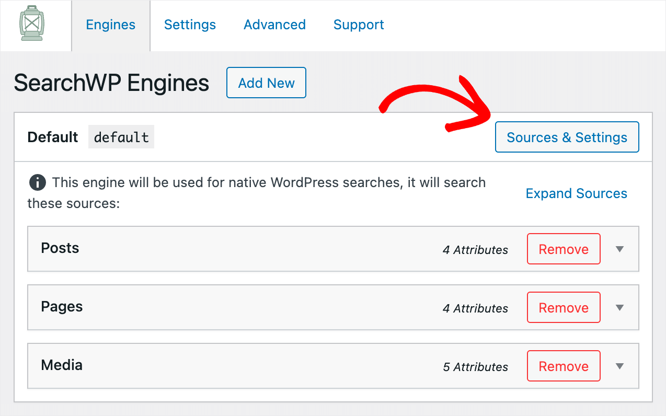Screen dimensions: 666x416
Task: Remove the Posts source
Action: [564, 249]
